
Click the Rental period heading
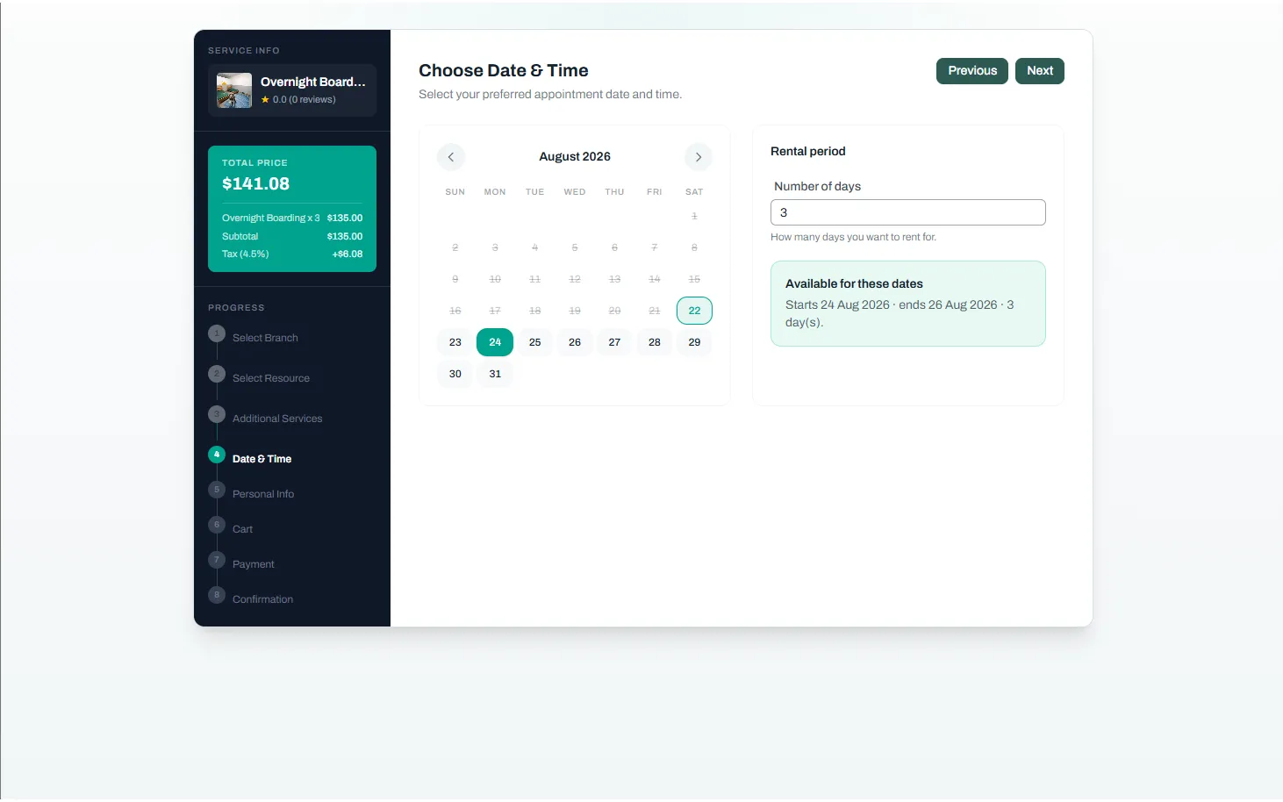click(807, 151)
